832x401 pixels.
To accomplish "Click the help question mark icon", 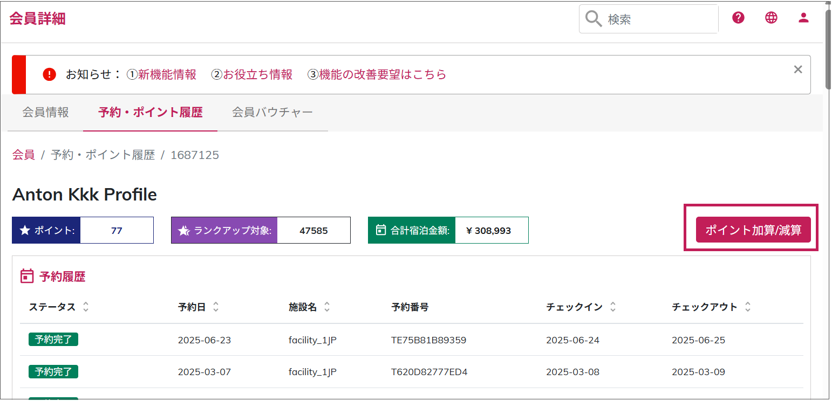I will tap(738, 18).
